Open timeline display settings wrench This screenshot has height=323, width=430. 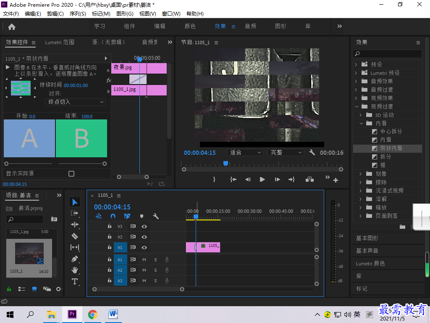point(156,217)
